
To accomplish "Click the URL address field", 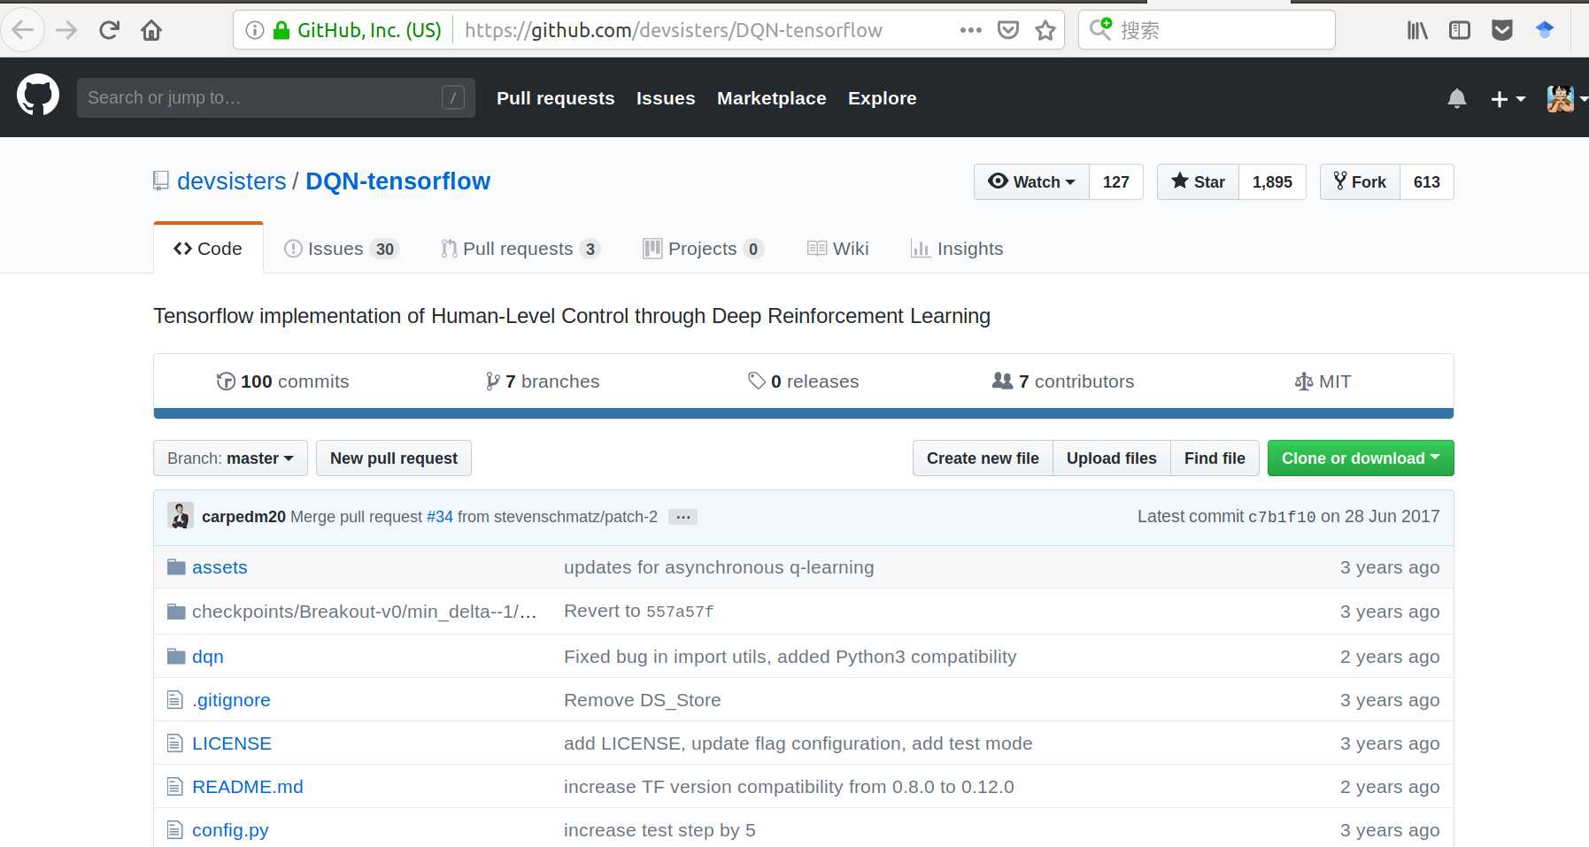I will pos(673,30).
